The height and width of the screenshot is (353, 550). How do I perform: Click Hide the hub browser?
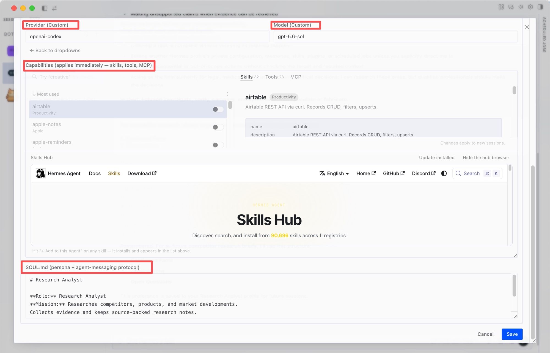486,158
